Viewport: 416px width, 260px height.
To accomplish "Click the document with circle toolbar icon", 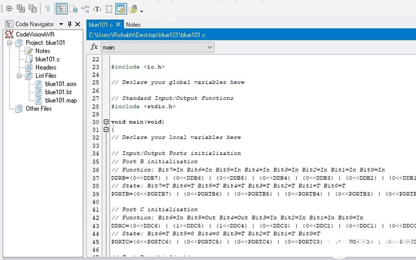I will [x=74, y=9].
